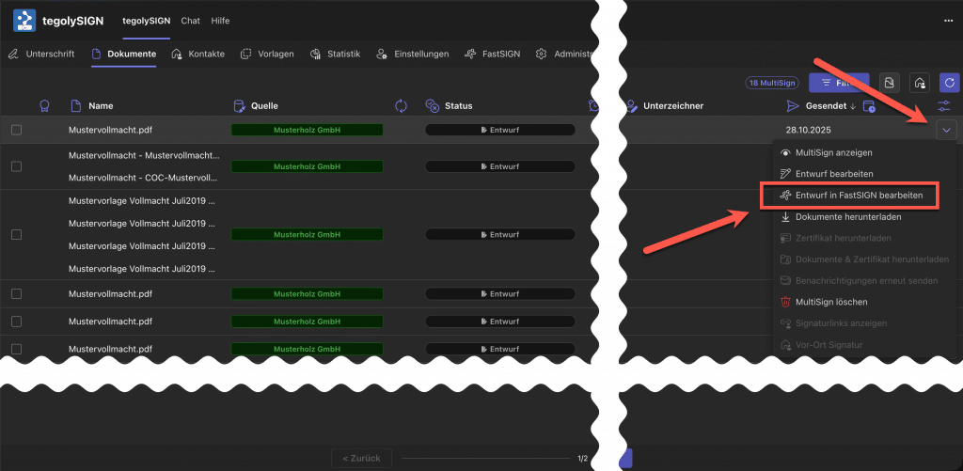Click the house-person icon button in toolbar
963x471 pixels.
pyautogui.click(x=919, y=84)
